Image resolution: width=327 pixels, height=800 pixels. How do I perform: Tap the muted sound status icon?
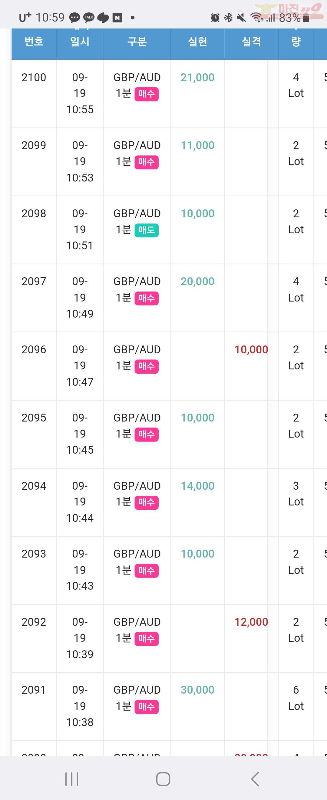click(x=241, y=18)
